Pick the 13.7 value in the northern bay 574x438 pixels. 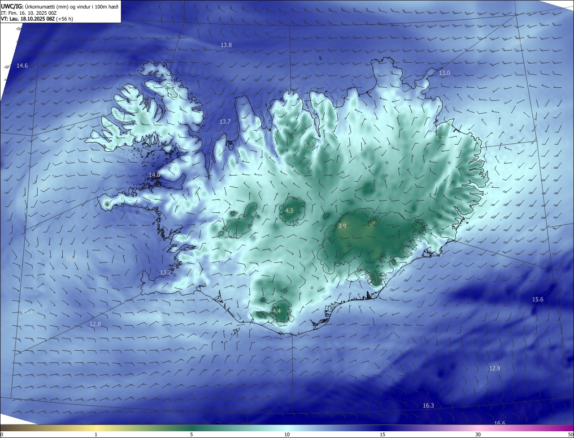click(225, 121)
